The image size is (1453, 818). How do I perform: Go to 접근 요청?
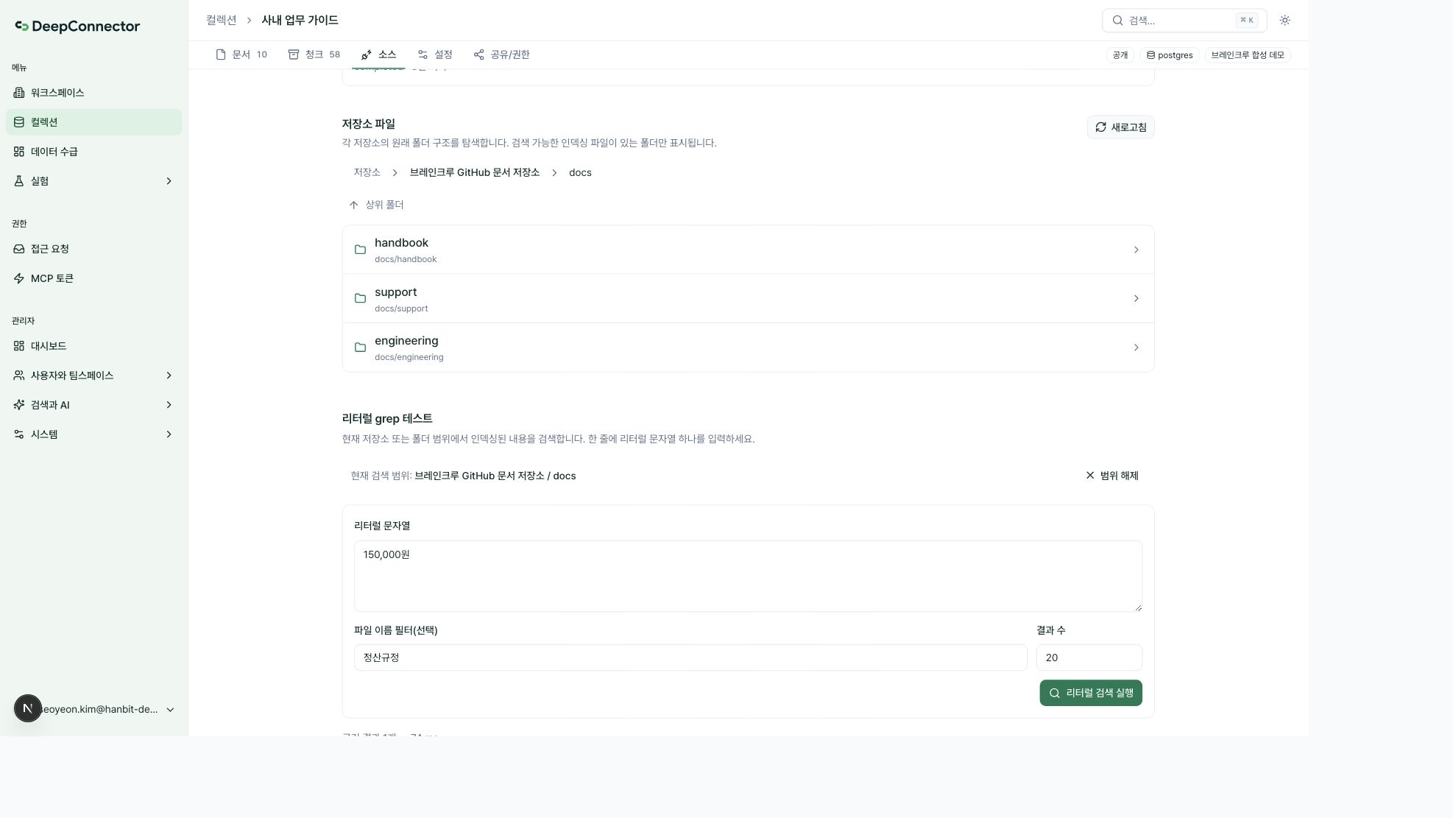[x=93, y=249]
